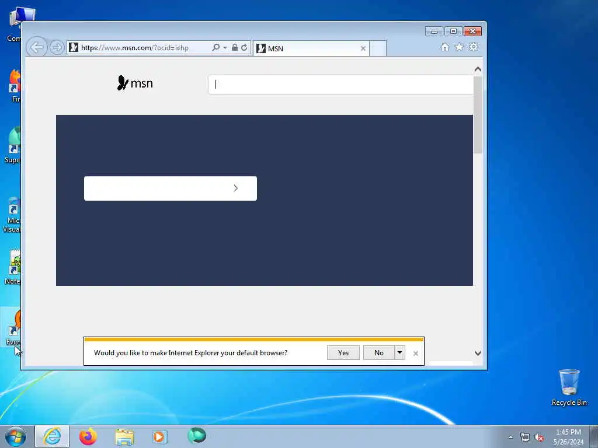This screenshot has width=598, height=448.
Task: Click the muted volume tray icon
Action: (539, 437)
